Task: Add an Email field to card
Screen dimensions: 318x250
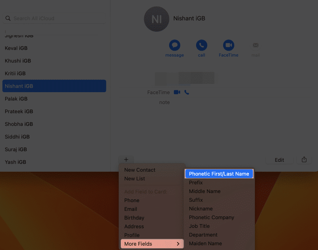Action: point(131,209)
